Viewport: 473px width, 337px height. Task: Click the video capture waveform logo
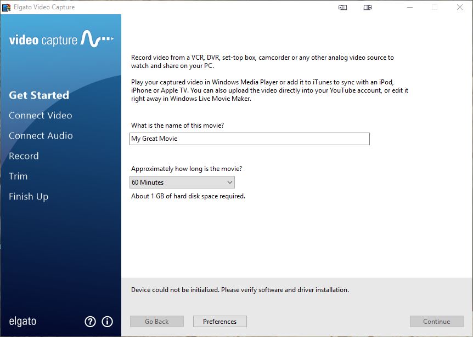(61, 39)
